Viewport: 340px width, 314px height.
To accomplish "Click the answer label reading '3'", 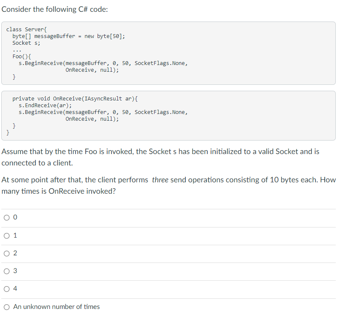I will 15,271.
